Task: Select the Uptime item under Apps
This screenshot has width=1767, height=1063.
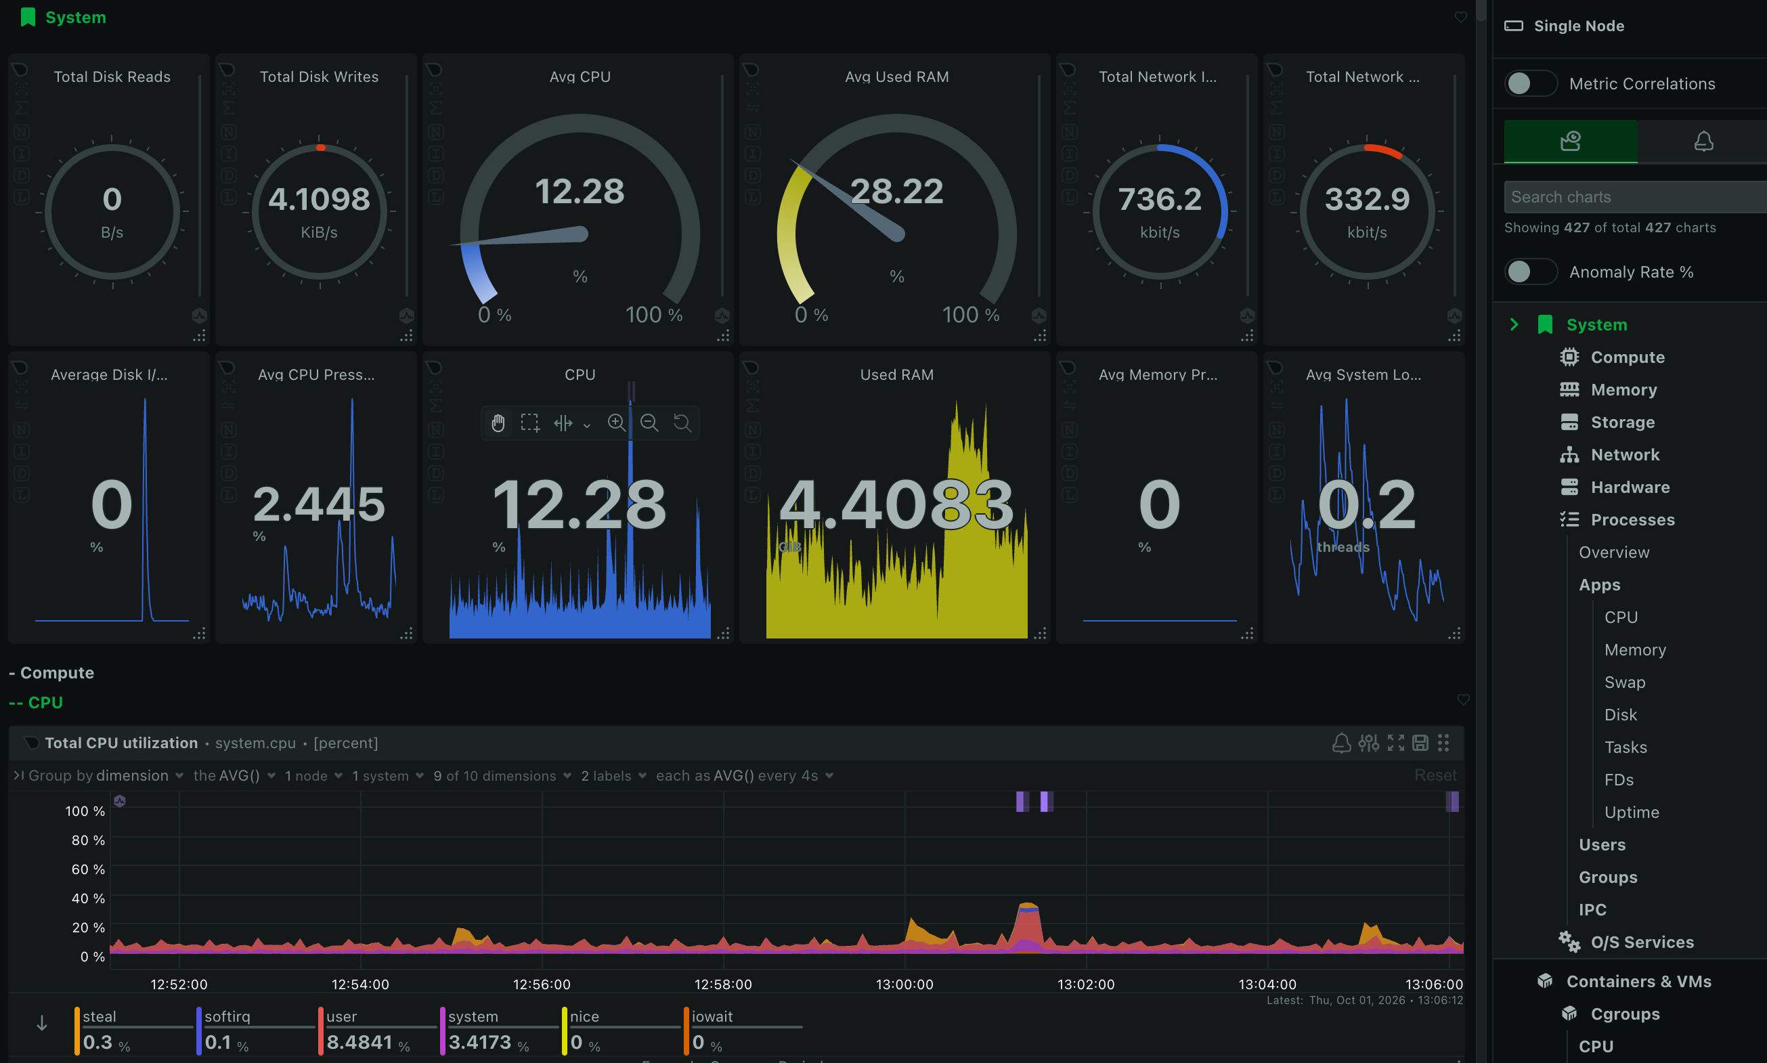Action: pyautogui.click(x=1631, y=812)
